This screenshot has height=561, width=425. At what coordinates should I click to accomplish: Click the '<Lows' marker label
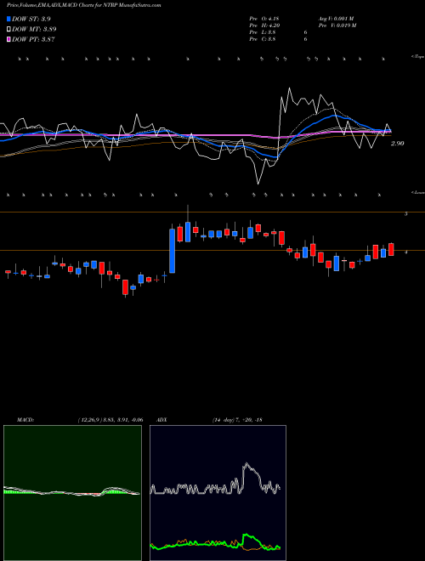418,192
